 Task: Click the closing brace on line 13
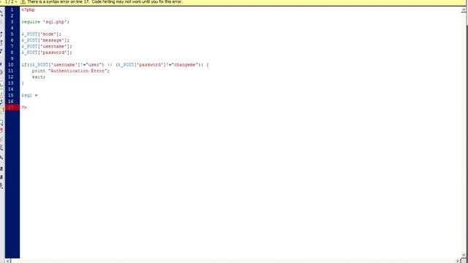click(x=23, y=83)
